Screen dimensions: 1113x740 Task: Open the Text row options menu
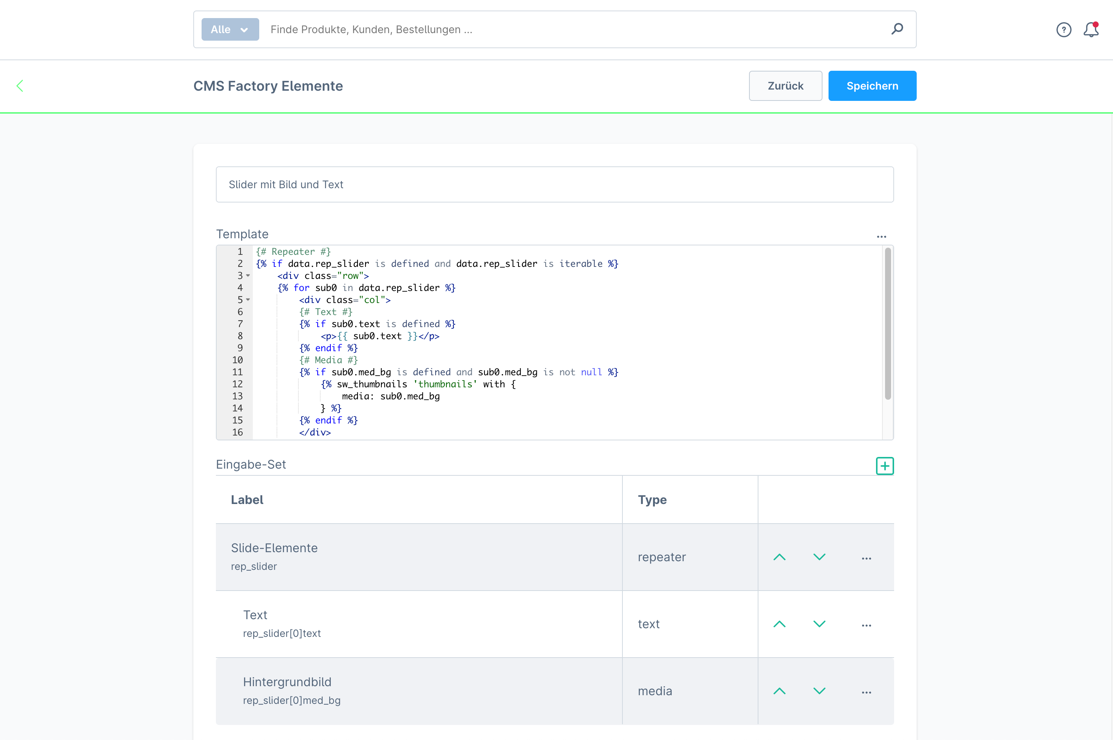point(867,625)
